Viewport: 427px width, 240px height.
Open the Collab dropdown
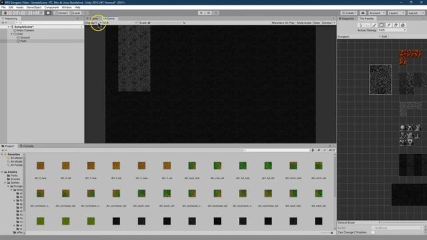[x=349, y=13]
